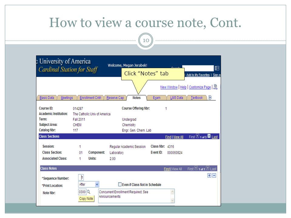Click Find in Class Notes bar

tap(167, 169)
